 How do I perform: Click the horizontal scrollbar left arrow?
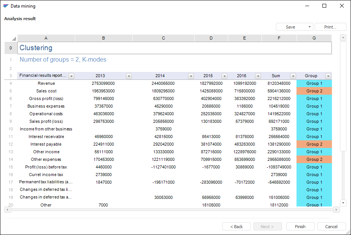(x=7, y=210)
